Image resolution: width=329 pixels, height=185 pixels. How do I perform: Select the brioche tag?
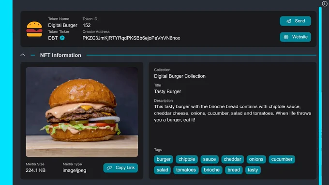tap(212, 170)
